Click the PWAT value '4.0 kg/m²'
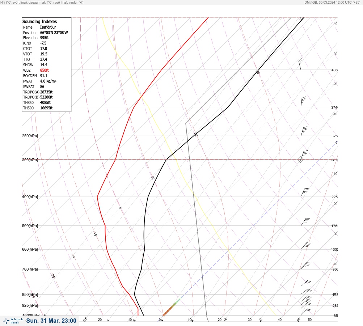Viewport: 363px width, 326px height. 48,81
